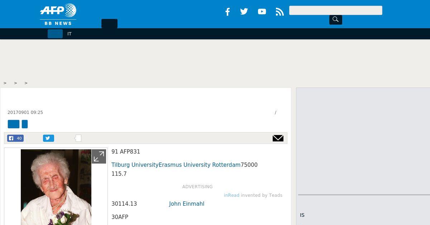430x225 pixels.
Task: Click the narrow blue tag under date
Action: coord(25,124)
